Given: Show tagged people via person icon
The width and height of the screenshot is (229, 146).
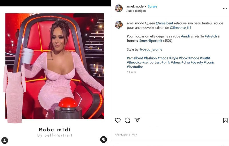Looking at the screenshot, I should pos(5,141).
